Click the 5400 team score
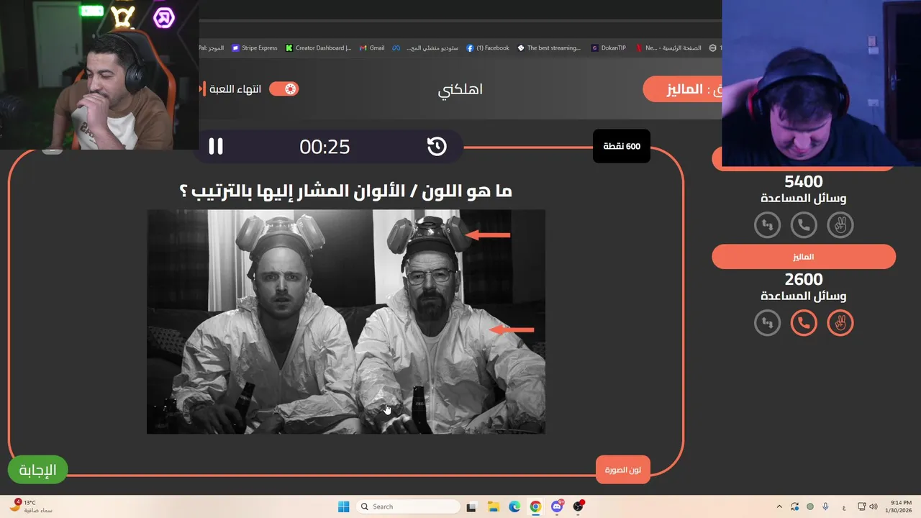This screenshot has width=921, height=518. pyautogui.click(x=804, y=182)
